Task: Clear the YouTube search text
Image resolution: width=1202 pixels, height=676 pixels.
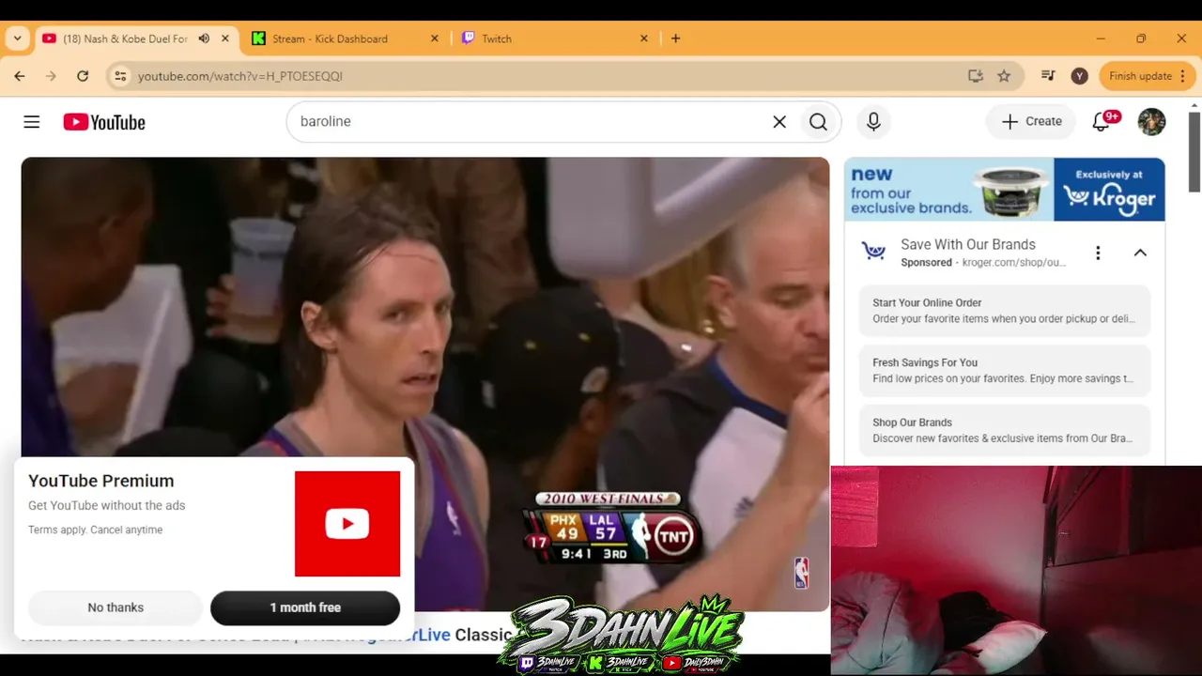Action: 779,122
